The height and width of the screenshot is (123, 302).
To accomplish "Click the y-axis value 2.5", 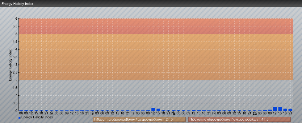I will click(x=15, y=72).
